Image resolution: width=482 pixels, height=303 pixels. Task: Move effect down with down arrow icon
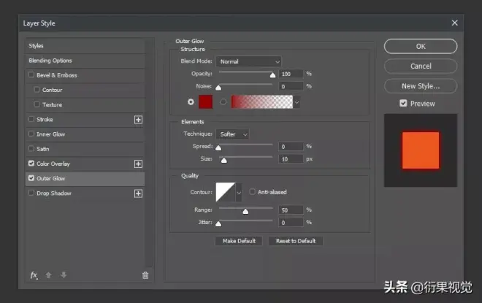[64, 275]
